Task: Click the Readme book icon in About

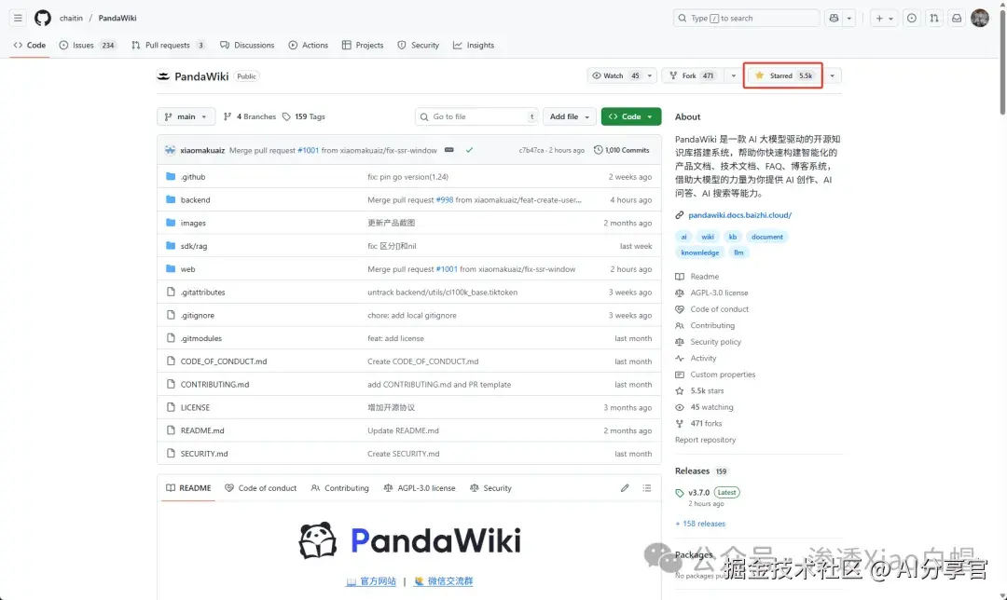Action: [680, 277]
